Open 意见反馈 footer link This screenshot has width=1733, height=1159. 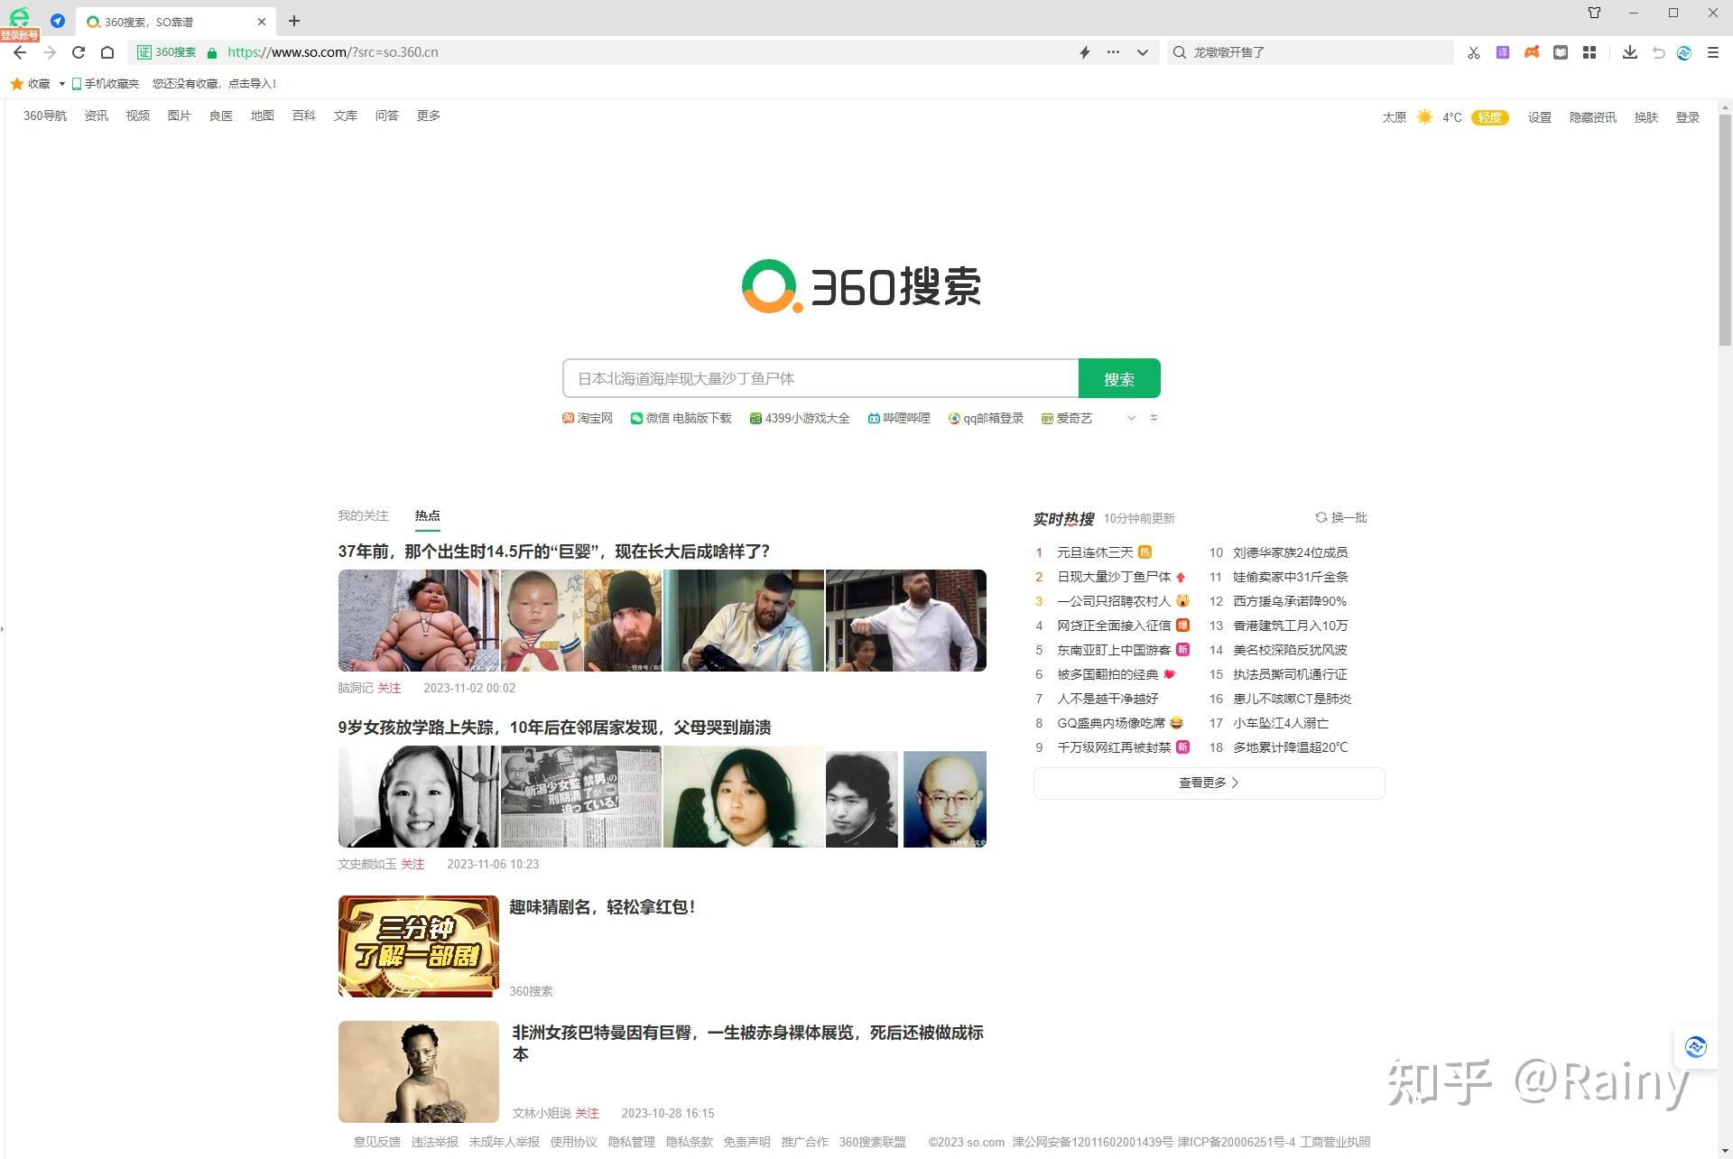(x=376, y=1142)
